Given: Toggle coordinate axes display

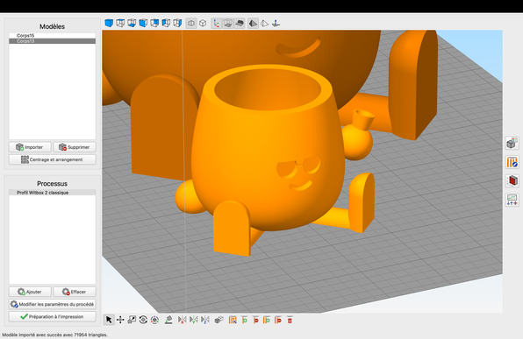Looking at the screenshot, I should pyautogui.click(x=217, y=24).
